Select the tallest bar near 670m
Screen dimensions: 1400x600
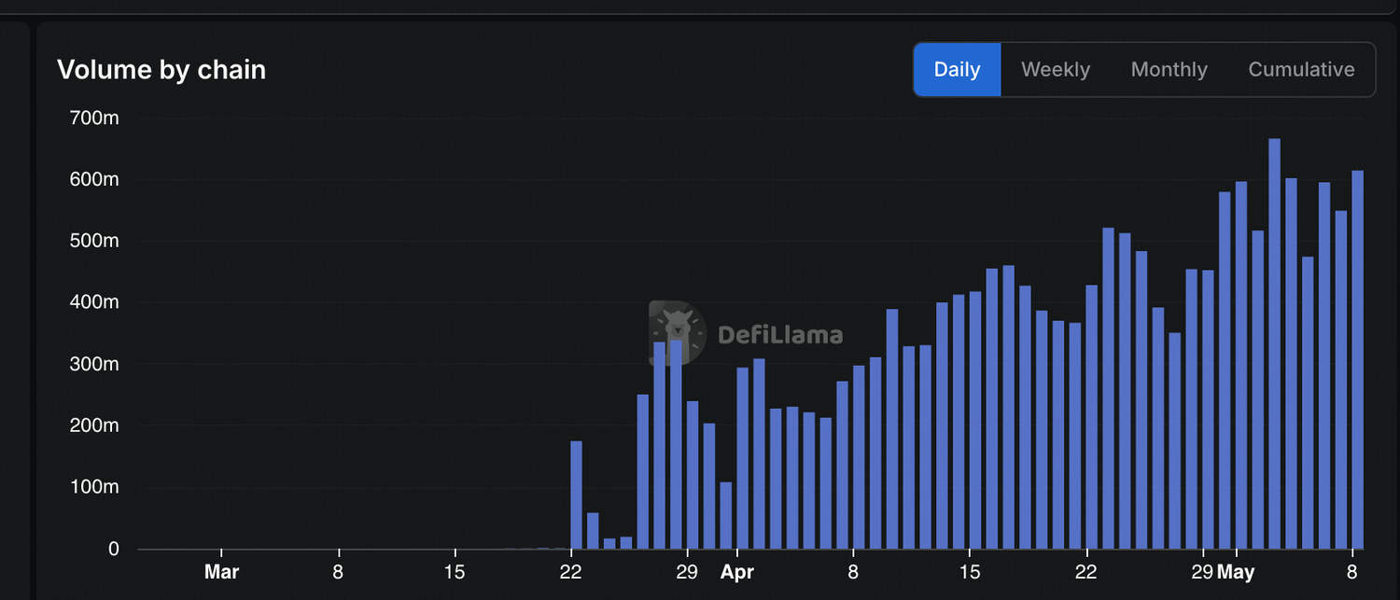(x=1274, y=343)
